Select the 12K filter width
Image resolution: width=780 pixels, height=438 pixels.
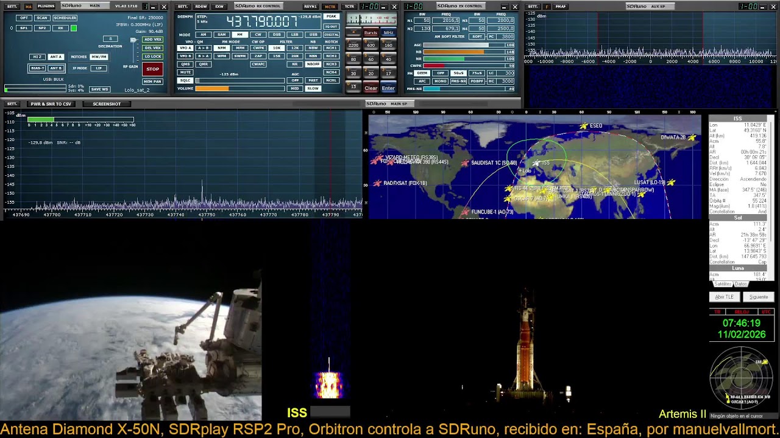(295, 48)
